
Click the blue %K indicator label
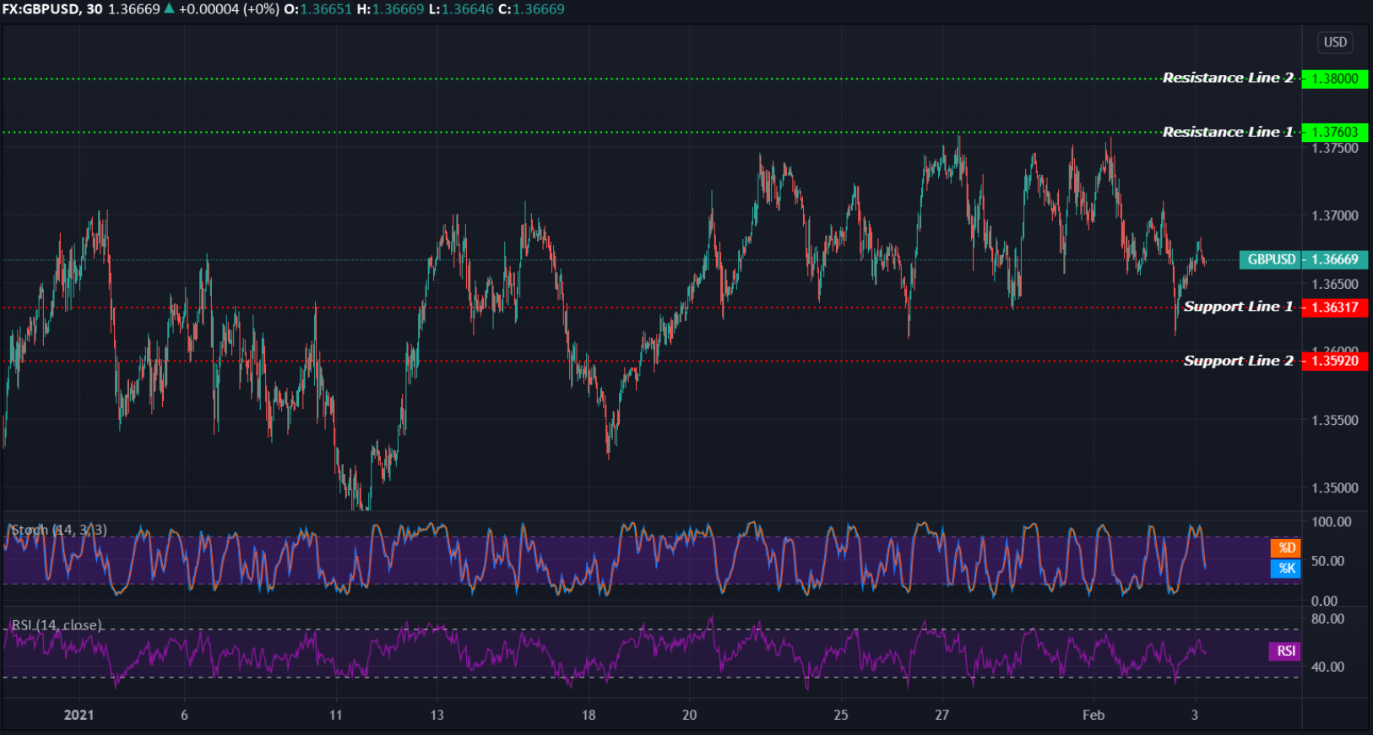coord(1286,569)
